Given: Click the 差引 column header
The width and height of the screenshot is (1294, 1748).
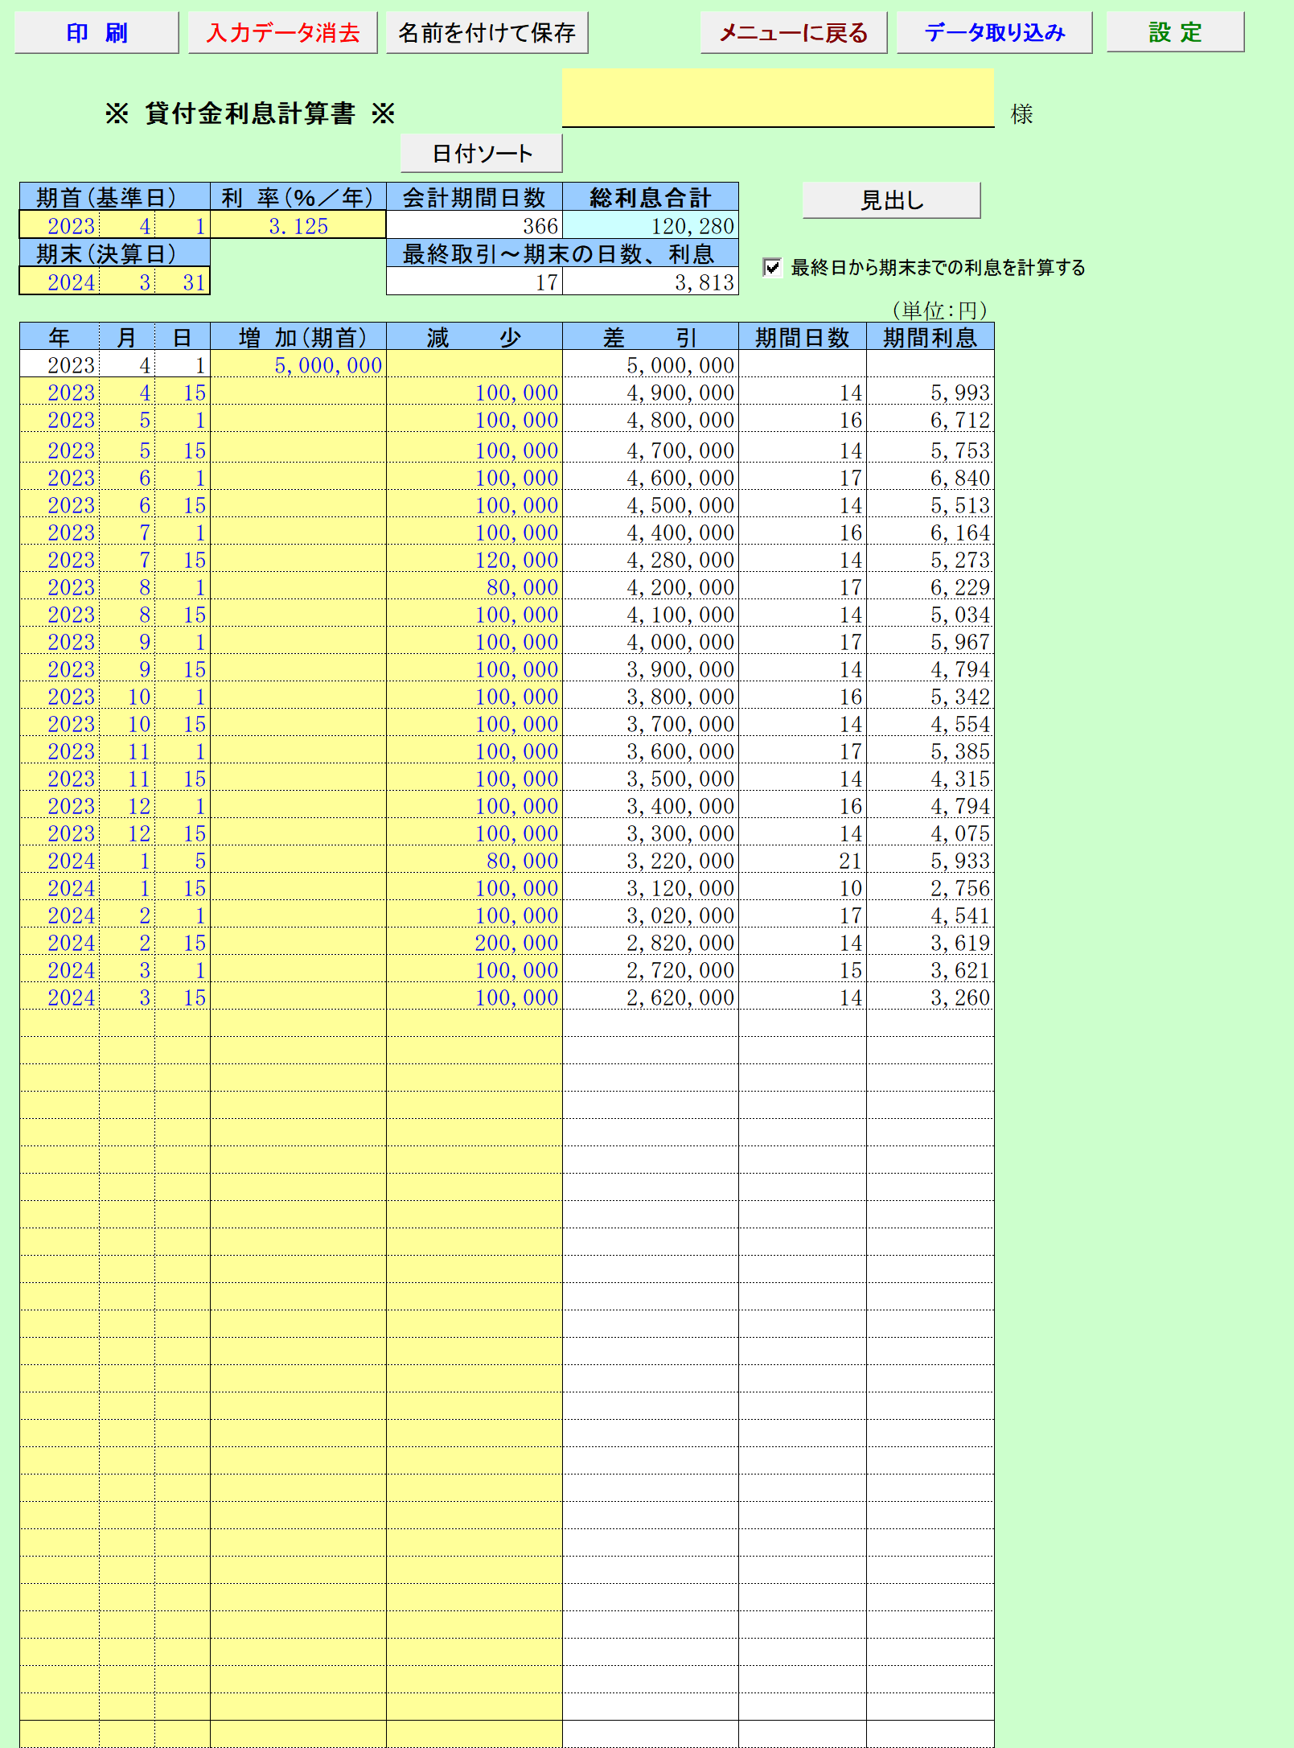Looking at the screenshot, I should pos(651,337).
